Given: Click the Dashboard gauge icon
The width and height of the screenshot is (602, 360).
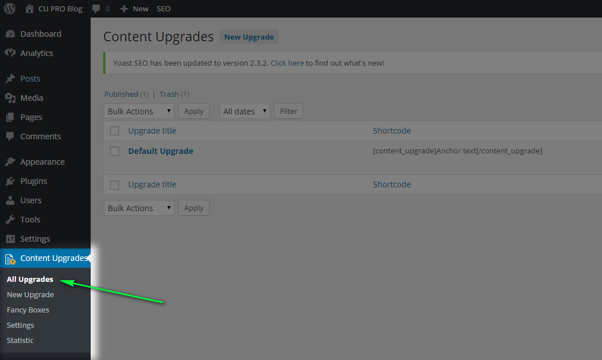Looking at the screenshot, I should (10, 34).
